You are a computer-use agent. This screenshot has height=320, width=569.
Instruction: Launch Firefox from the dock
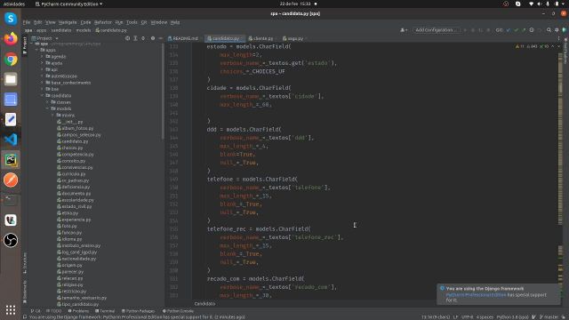point(11,38)
